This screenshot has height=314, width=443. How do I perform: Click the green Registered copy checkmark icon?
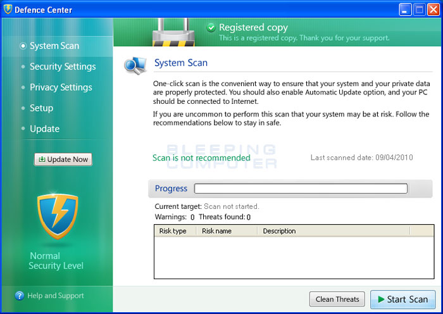coord(211,28)
